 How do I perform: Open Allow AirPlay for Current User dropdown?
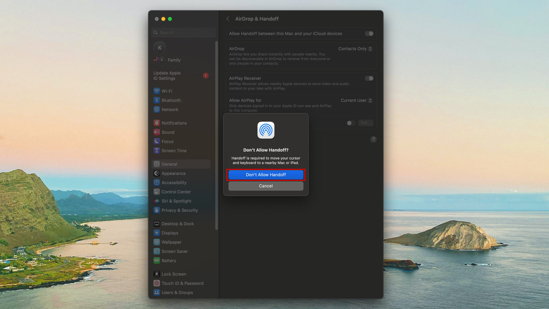(x=356, y=100)
